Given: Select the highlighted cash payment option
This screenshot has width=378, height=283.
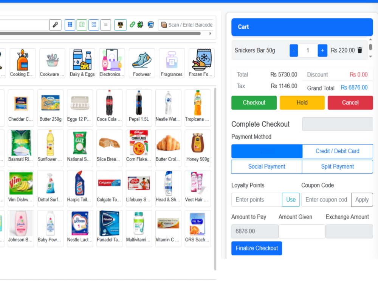Looking at the screenshot, I should coord(267,151).
